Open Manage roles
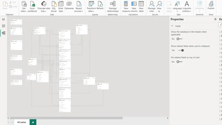This screenshot has height=125, width=222. (152, 6)
